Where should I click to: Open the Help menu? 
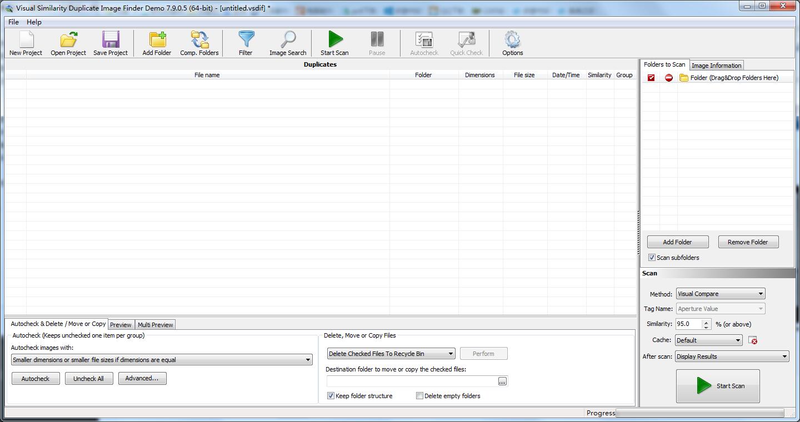pyautogui.click(x=34, y=22)
